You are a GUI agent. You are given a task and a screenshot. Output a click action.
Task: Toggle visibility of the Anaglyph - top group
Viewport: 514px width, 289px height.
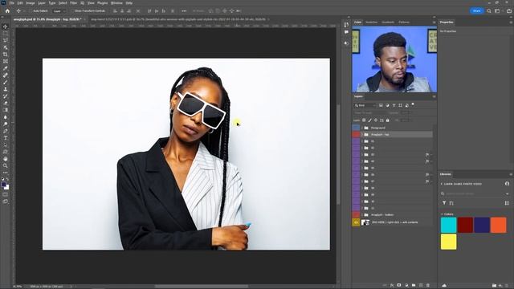[x=356, y=134]
